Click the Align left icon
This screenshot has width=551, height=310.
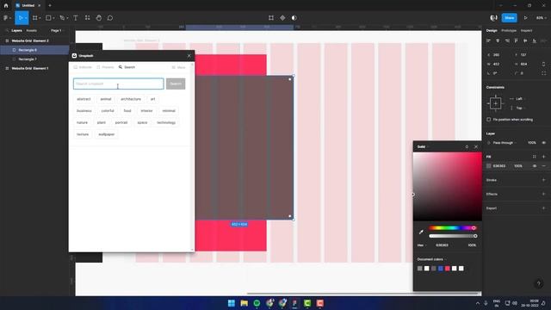point(488,40)
